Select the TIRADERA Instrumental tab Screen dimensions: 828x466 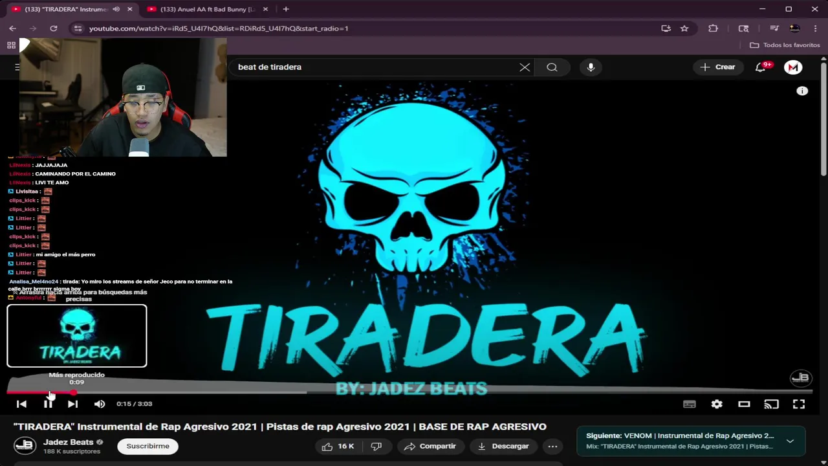point(66,9)
